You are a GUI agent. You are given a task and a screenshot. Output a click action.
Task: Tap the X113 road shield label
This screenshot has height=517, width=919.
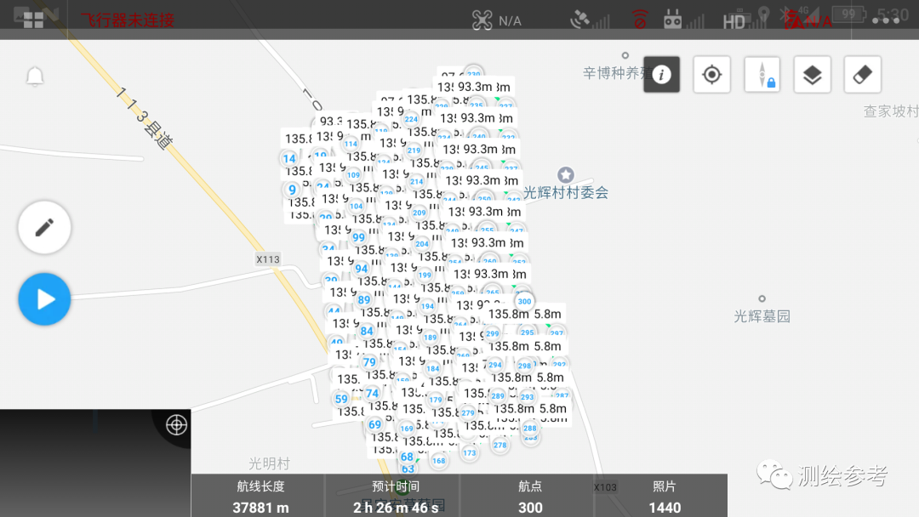[268, 259]
